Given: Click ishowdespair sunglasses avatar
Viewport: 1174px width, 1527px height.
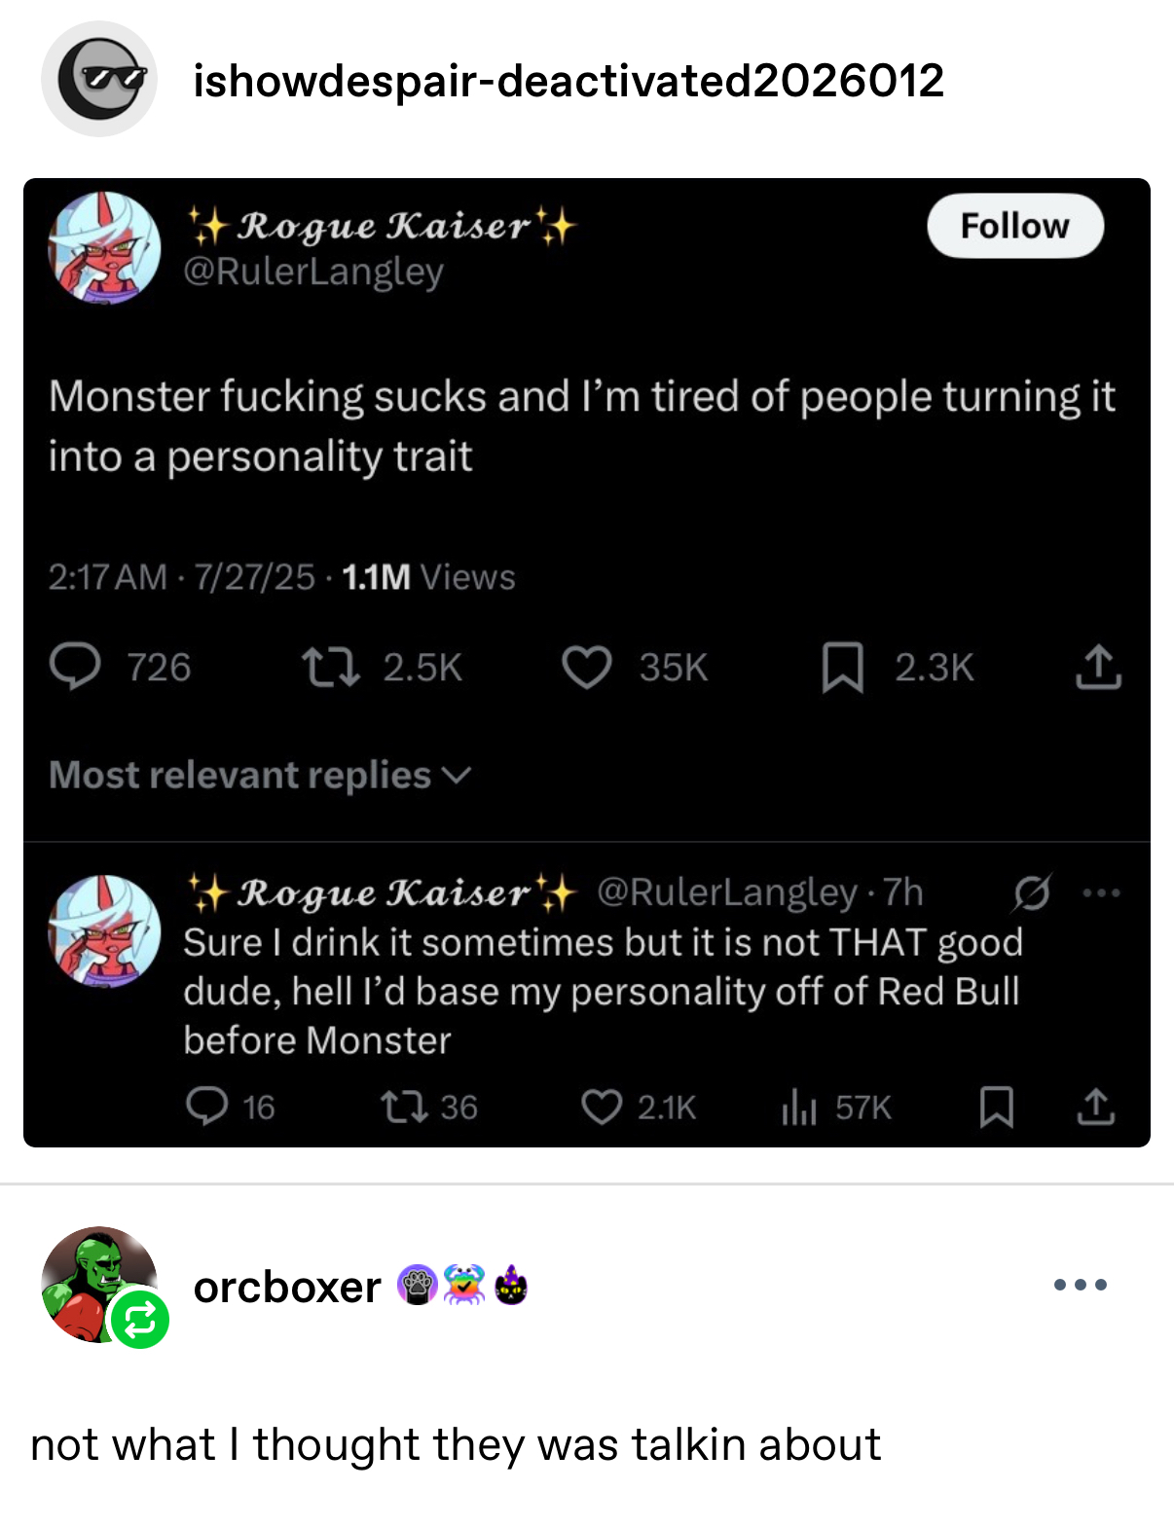Looking at the screenshot, I should (x=99, y=80).
